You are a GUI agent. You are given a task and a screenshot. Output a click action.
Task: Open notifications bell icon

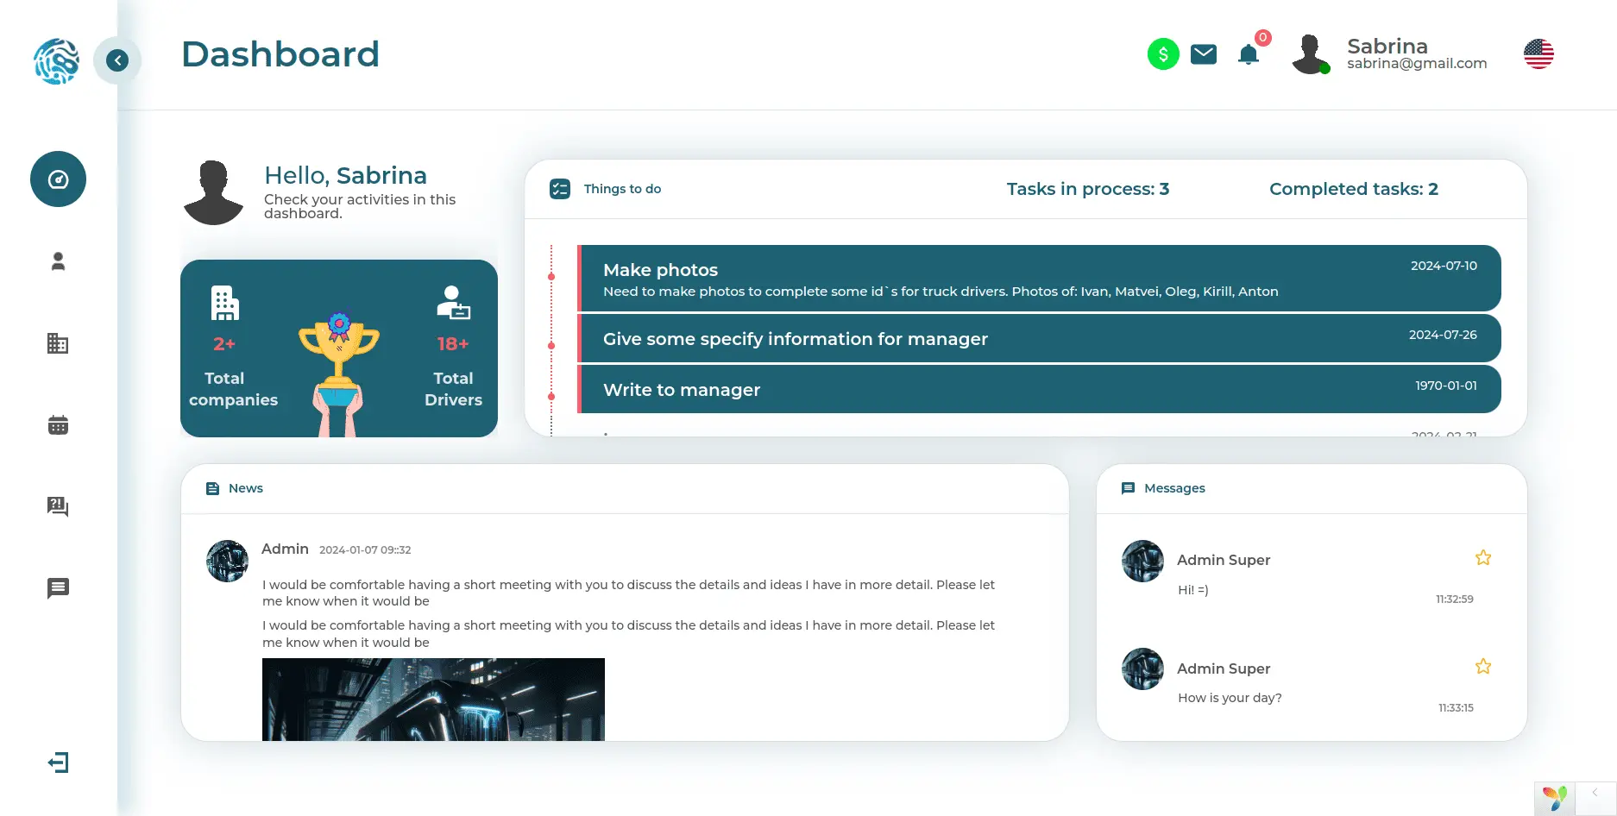[1248, 55]
